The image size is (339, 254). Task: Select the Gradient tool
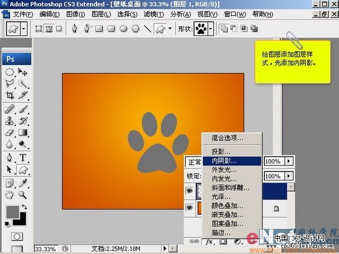click(x=23, y=132)
